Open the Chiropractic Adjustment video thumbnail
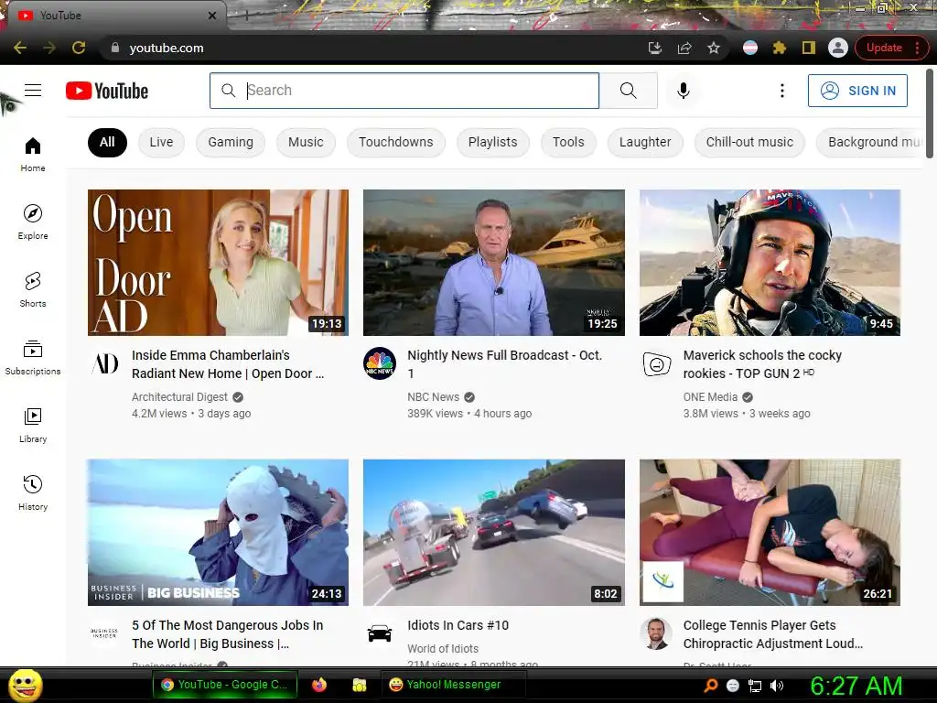 [x=770, y=532]
